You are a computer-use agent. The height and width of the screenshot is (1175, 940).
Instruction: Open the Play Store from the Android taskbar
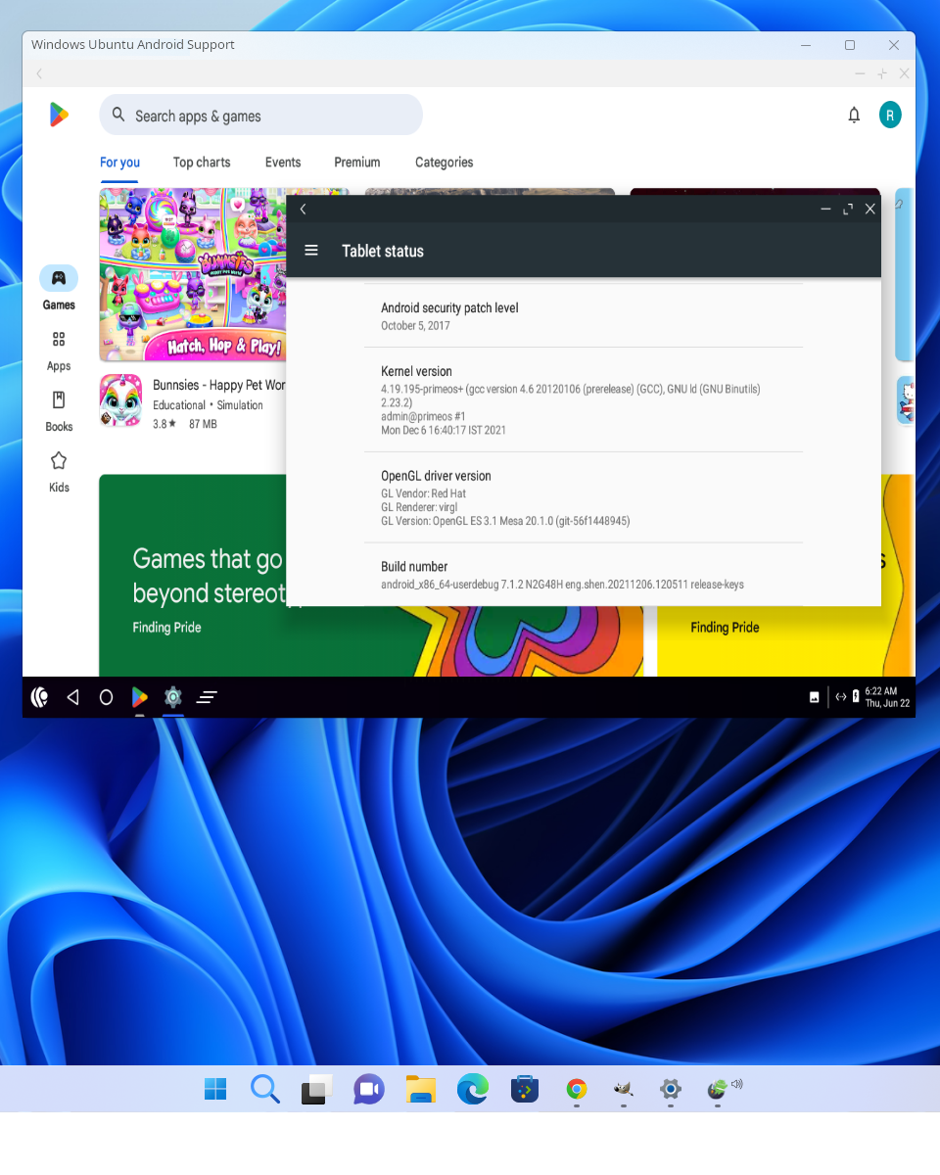pyautogui.click(x=140, y=697)
